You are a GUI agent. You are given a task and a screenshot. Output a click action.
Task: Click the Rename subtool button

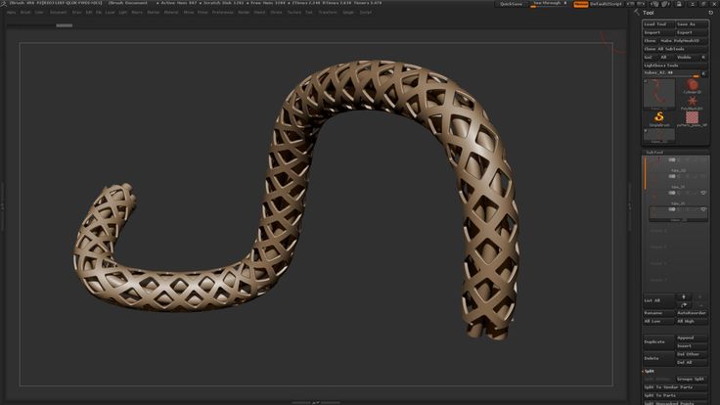pyautogui.click(x=658, y=313)
